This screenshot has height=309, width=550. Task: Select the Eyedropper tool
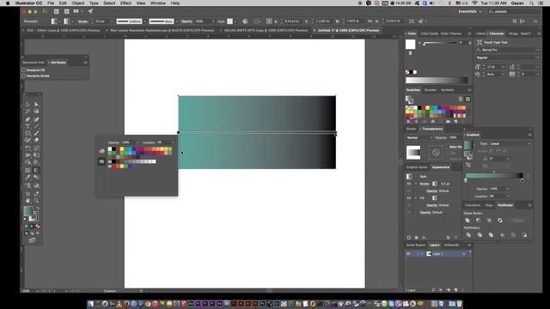[x=27, y=178]
